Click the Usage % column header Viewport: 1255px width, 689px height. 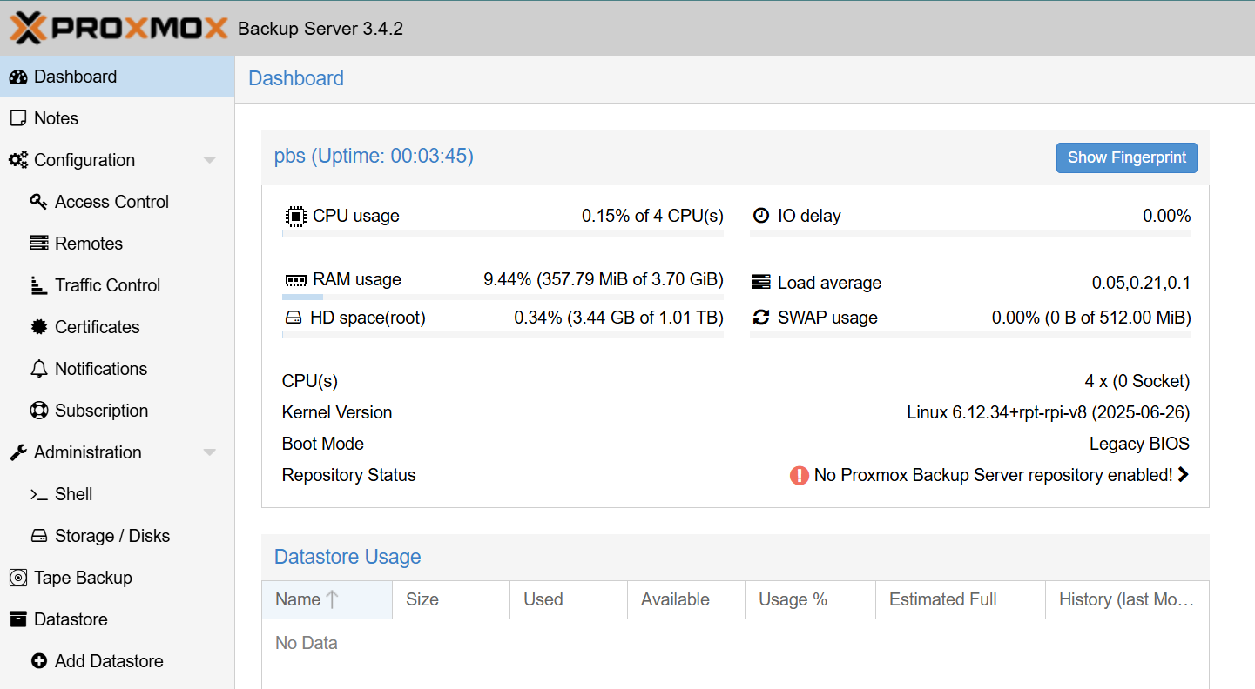pyautogui.click(x=810, y=599)
